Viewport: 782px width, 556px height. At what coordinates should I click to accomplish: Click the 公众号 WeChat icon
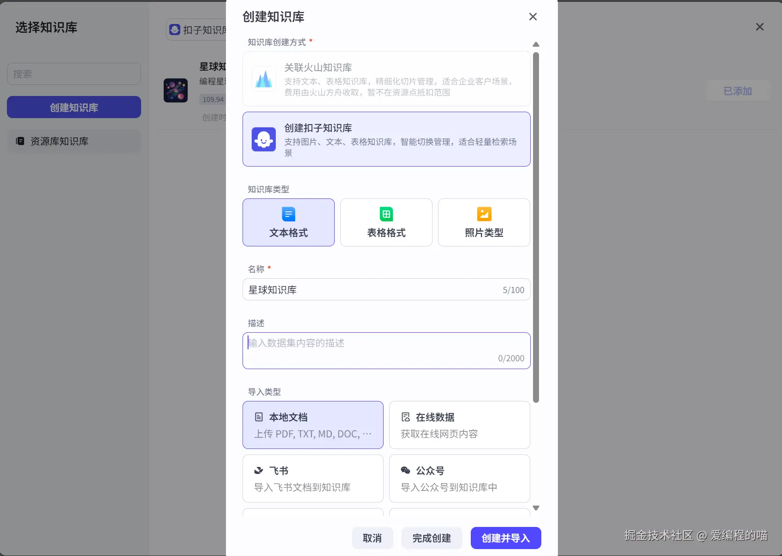[406, 471]
